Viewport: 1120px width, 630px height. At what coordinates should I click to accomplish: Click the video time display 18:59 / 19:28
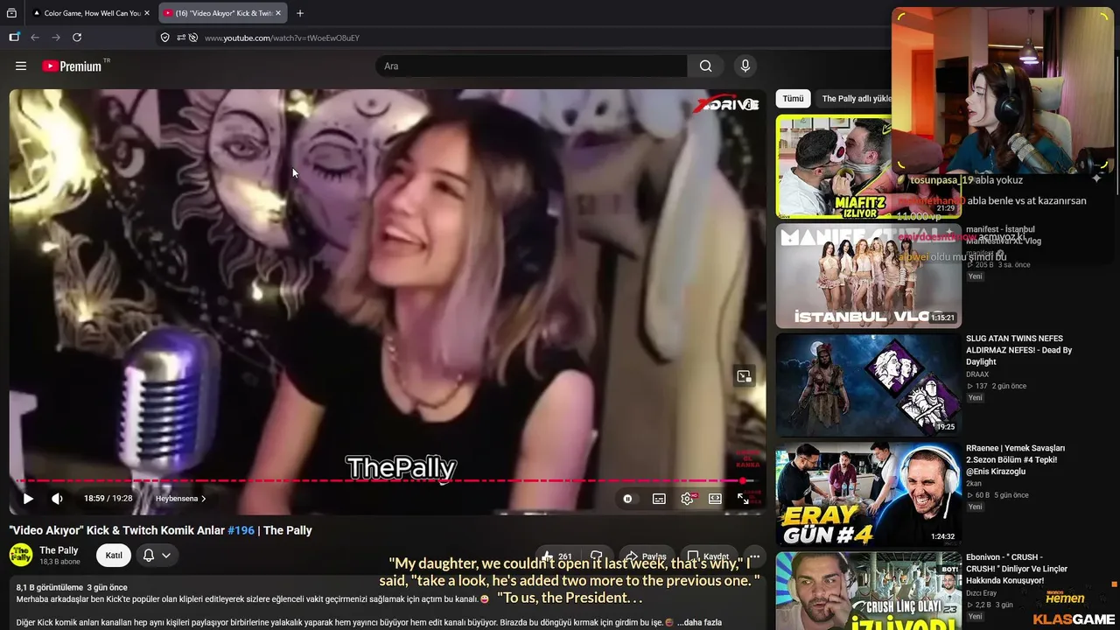(108, 499)
